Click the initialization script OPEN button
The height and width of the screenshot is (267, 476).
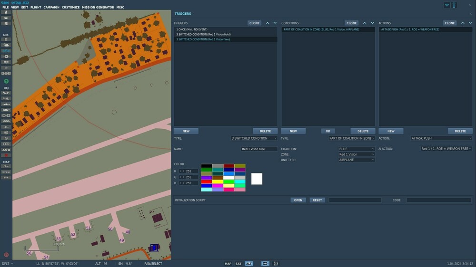pos(298,200)
